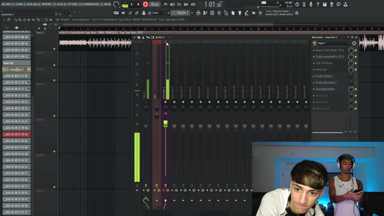The width and height of the screenshot is (384, 216).
Task: Open the channel rack icon
Action: tap(212, 13)
